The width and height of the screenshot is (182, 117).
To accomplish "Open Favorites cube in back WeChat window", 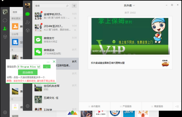I will pyautogui.click(x=5, y=37).
